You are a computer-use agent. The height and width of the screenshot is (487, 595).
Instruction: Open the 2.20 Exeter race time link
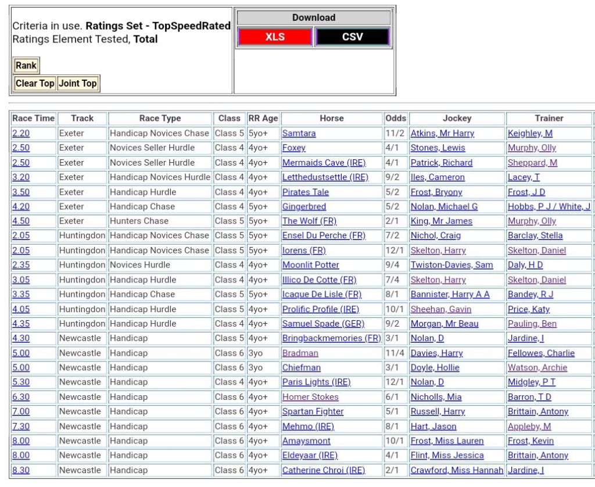click(x=21, y=133)
